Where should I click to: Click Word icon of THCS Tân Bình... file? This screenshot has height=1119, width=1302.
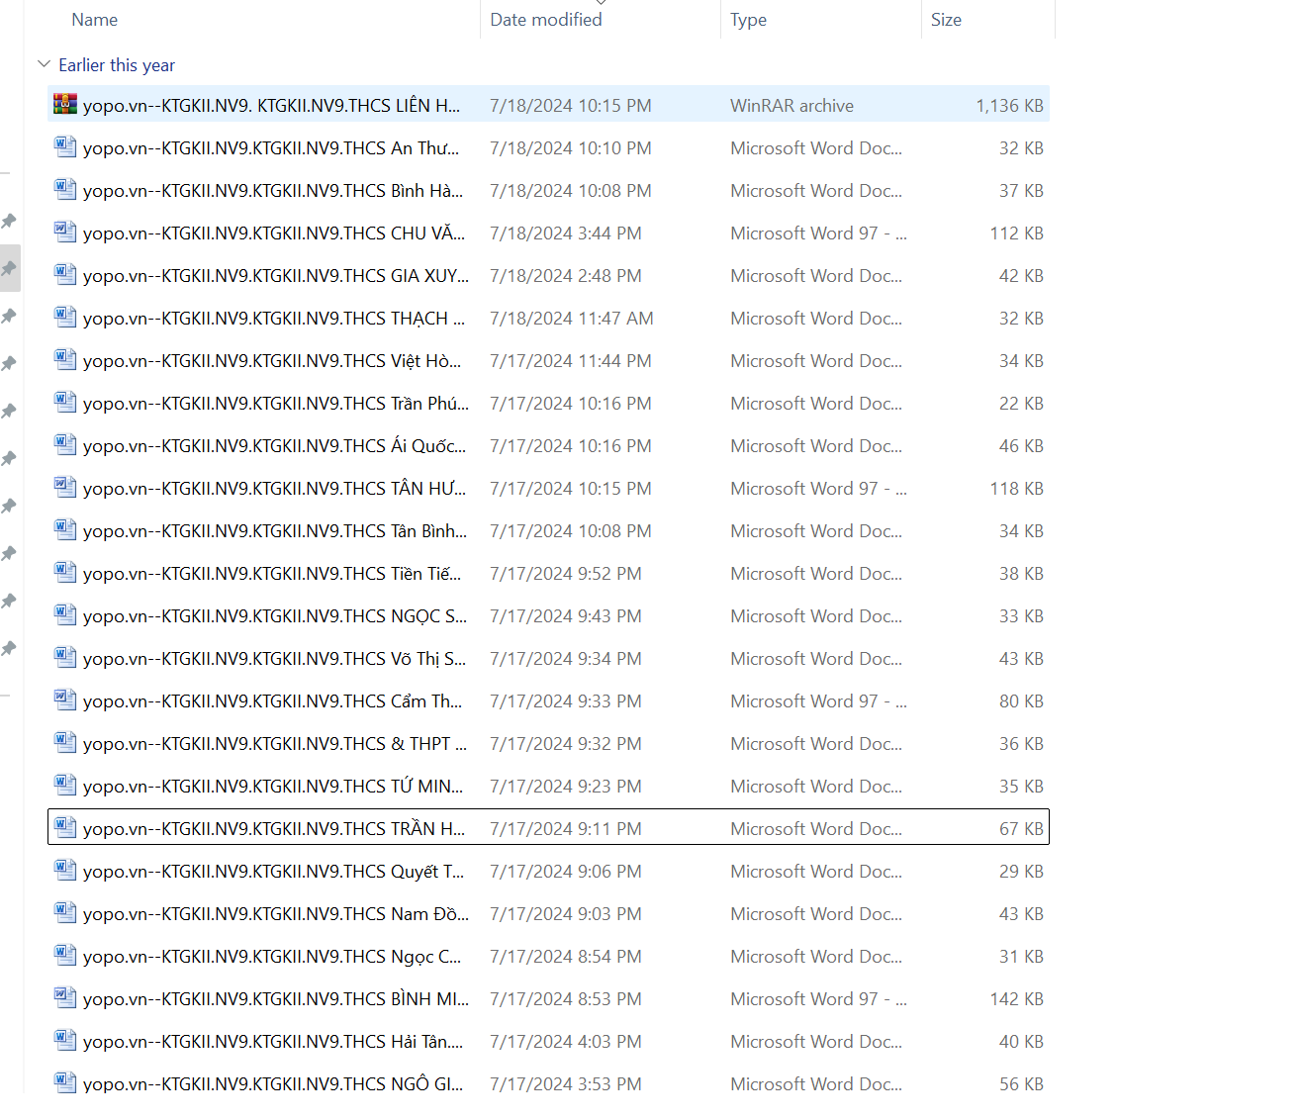click(x=65, y=529)
